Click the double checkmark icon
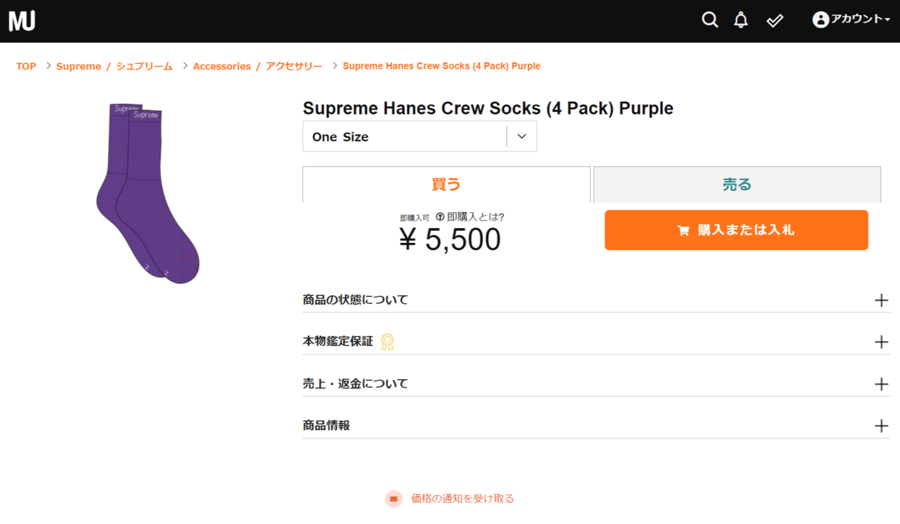This screenshot has width=900, height=524. [x=775, y=21]
